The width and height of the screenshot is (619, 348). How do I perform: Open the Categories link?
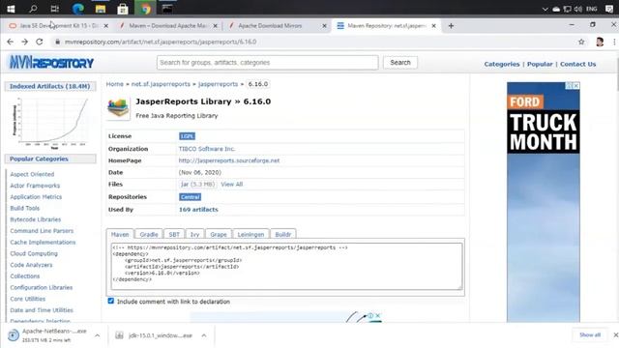(x=502, y=64)
